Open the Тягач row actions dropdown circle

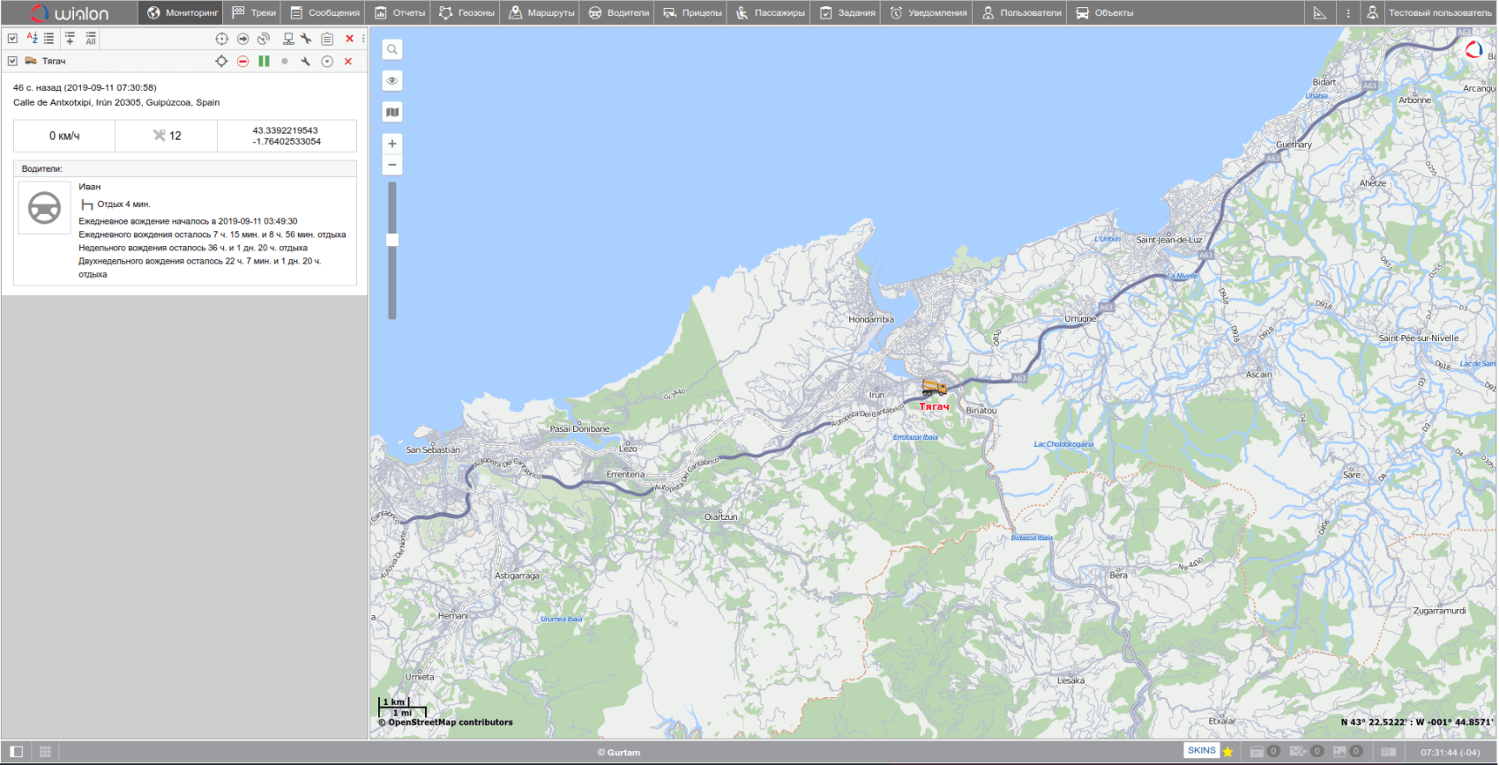click(x=327, y=62)
